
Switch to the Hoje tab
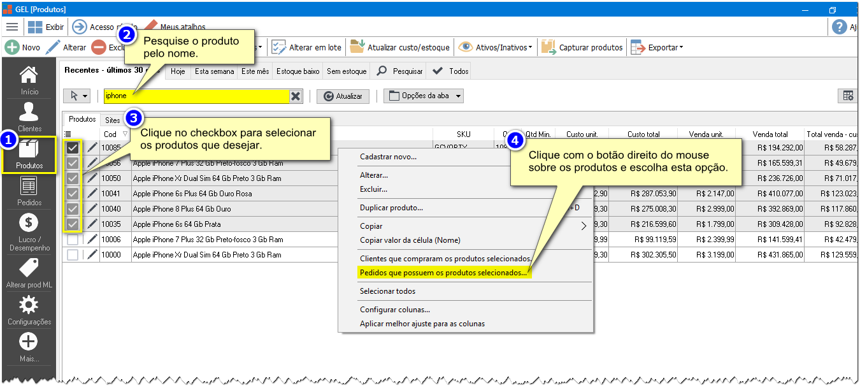tap(178, 71)
